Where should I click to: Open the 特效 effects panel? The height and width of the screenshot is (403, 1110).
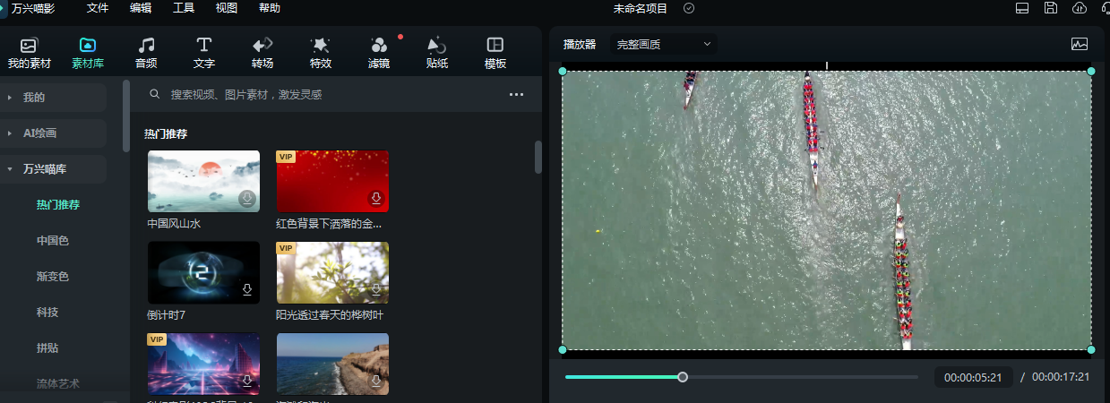321,53
